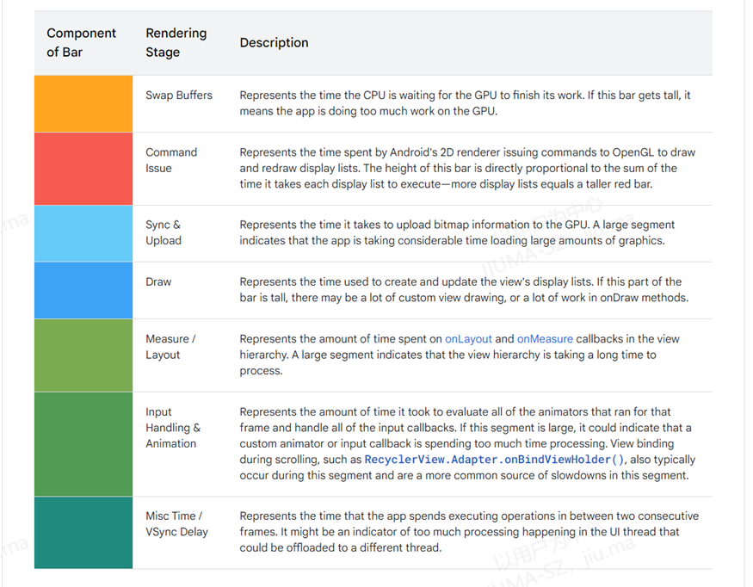753x587 pixels.
Task: Select the Sync & Upload stage label
Action: (164, 233)
